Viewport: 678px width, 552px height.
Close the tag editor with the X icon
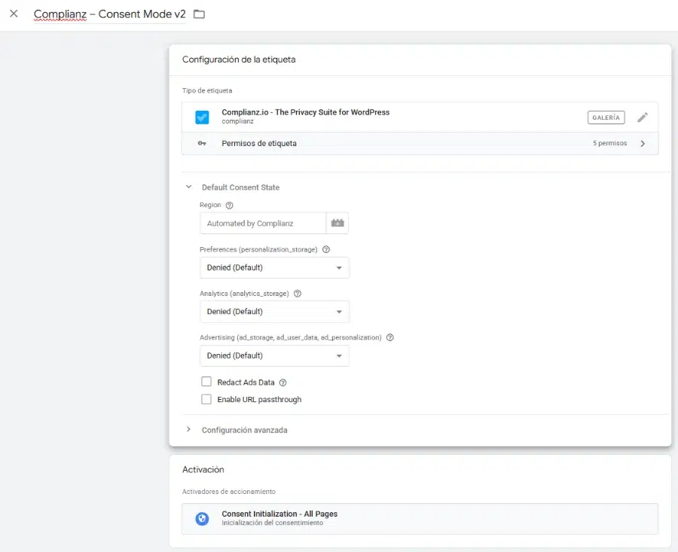click(x=14, y=14)
